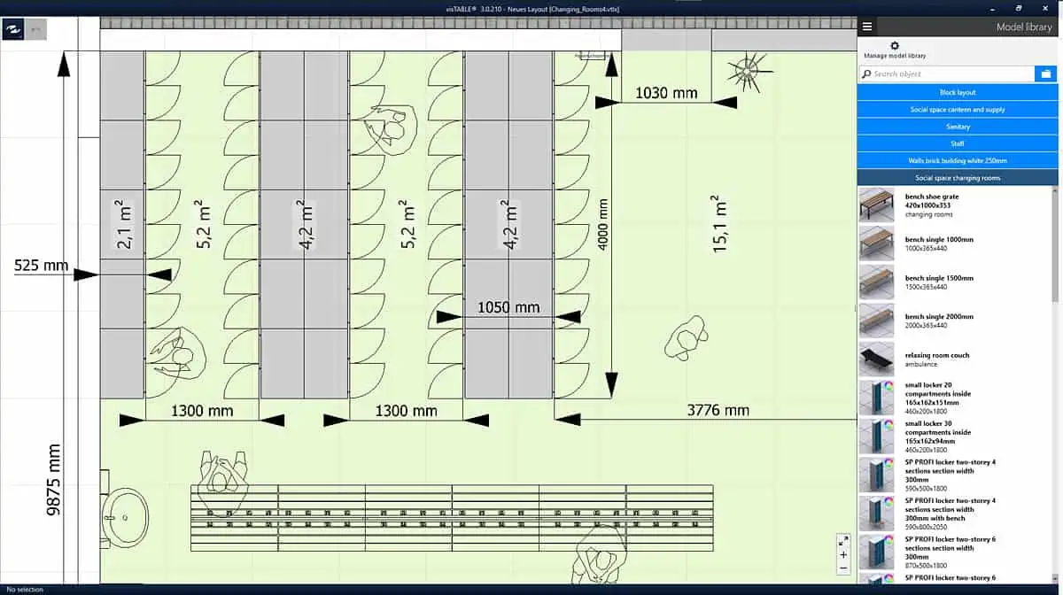
Task: Click bench shoe grate thumbnail
Action: coord(876,205)
